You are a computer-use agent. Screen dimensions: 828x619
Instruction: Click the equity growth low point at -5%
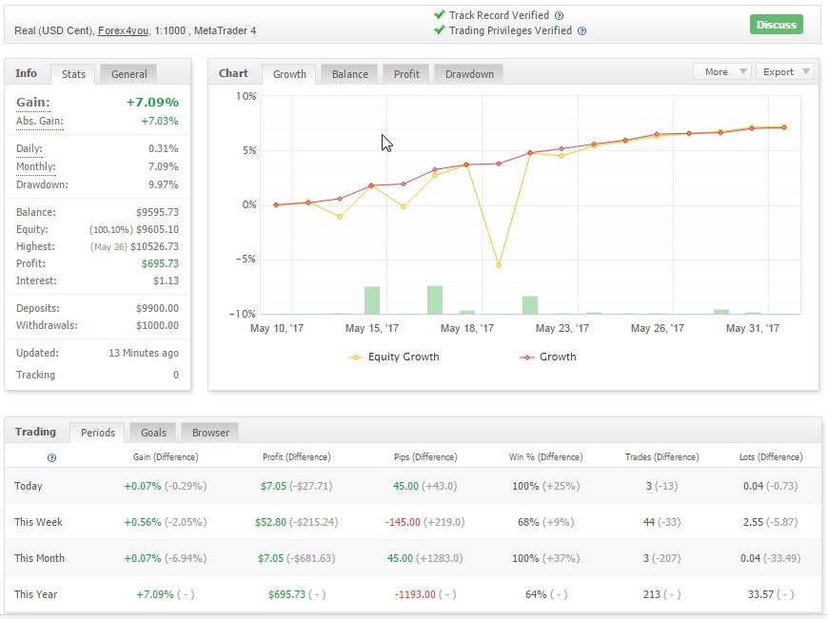[x=498, y=265]
